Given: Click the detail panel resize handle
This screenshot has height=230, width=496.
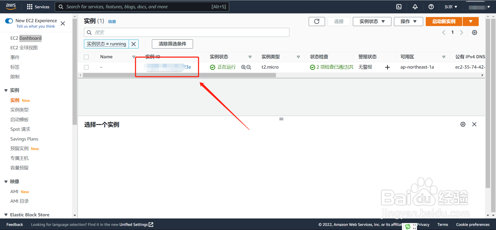Looking at the screenshot, I should point(281,119).
